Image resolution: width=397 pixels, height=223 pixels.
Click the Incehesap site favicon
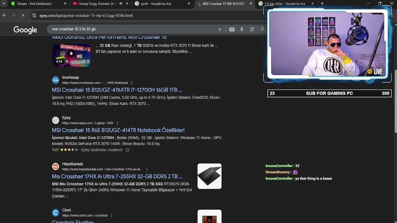coord(56,80)
